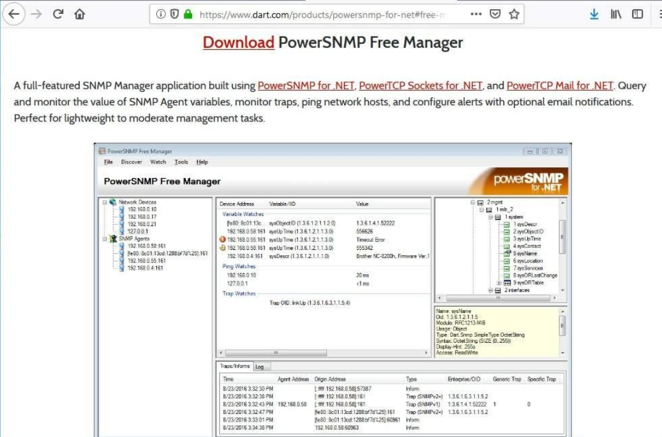Show site information via the (i) icon
Image resolution: width=662 pixels, height=437 pixels.
tap(160, 14)
